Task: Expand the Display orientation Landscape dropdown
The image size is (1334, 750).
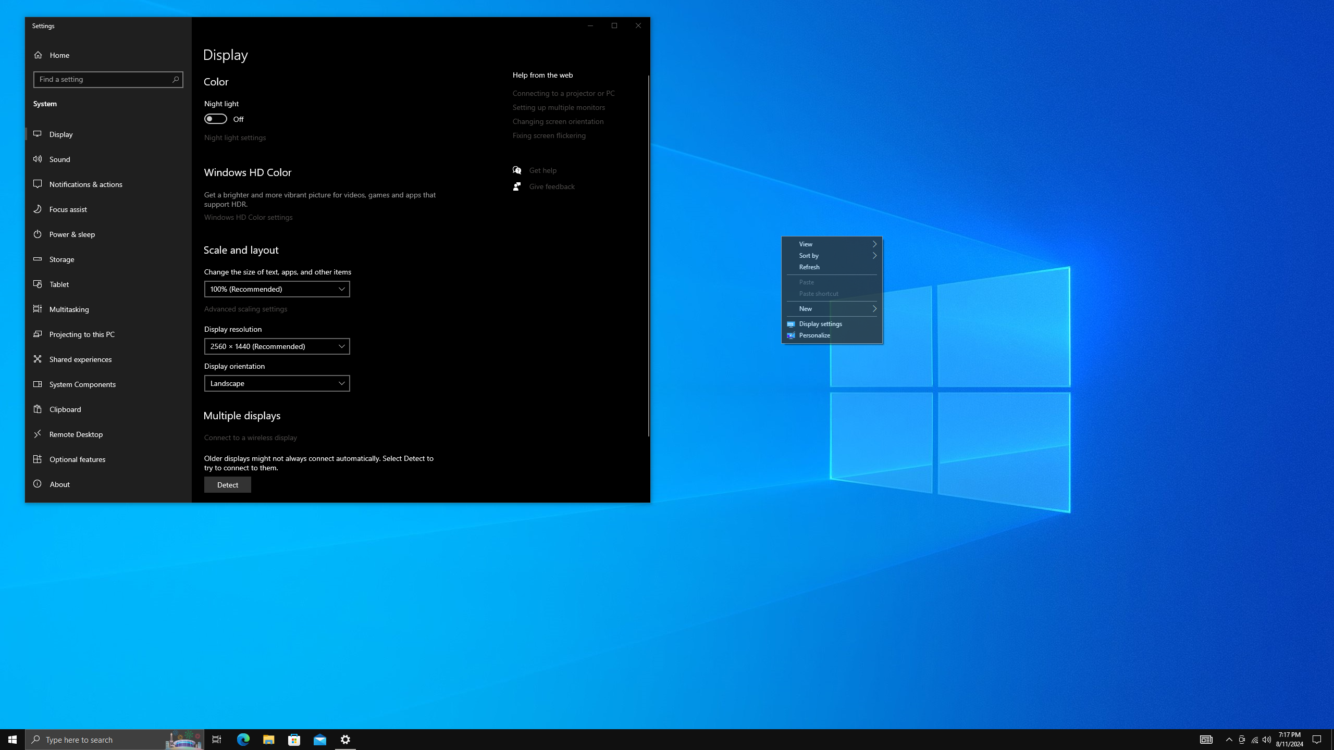Action: [x=277, y=383]
